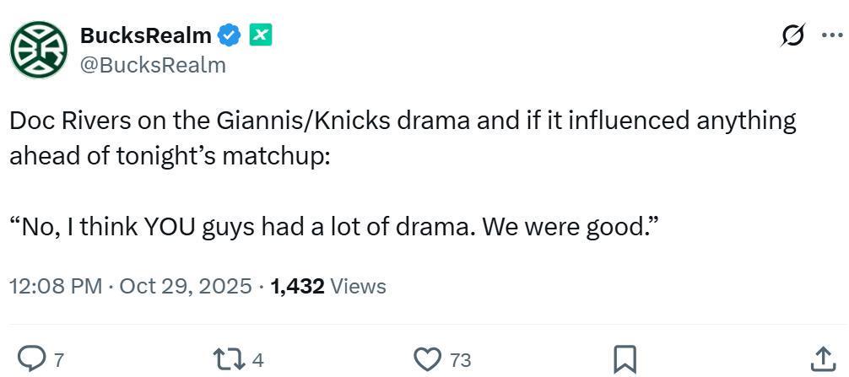Click the blue verified checkmark badge
The width and height of the screenshot is (849, 377).
(x=230, y=35)
